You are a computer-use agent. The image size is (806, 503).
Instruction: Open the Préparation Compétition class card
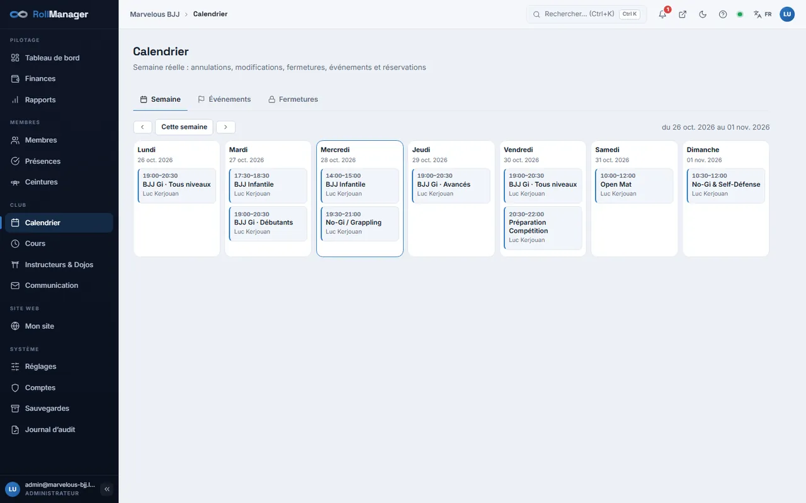click(x=543, y=228)
